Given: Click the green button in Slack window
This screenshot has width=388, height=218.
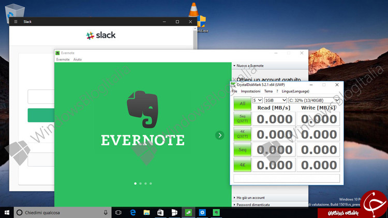Looking at the screenshot, I should coord(41,115).
